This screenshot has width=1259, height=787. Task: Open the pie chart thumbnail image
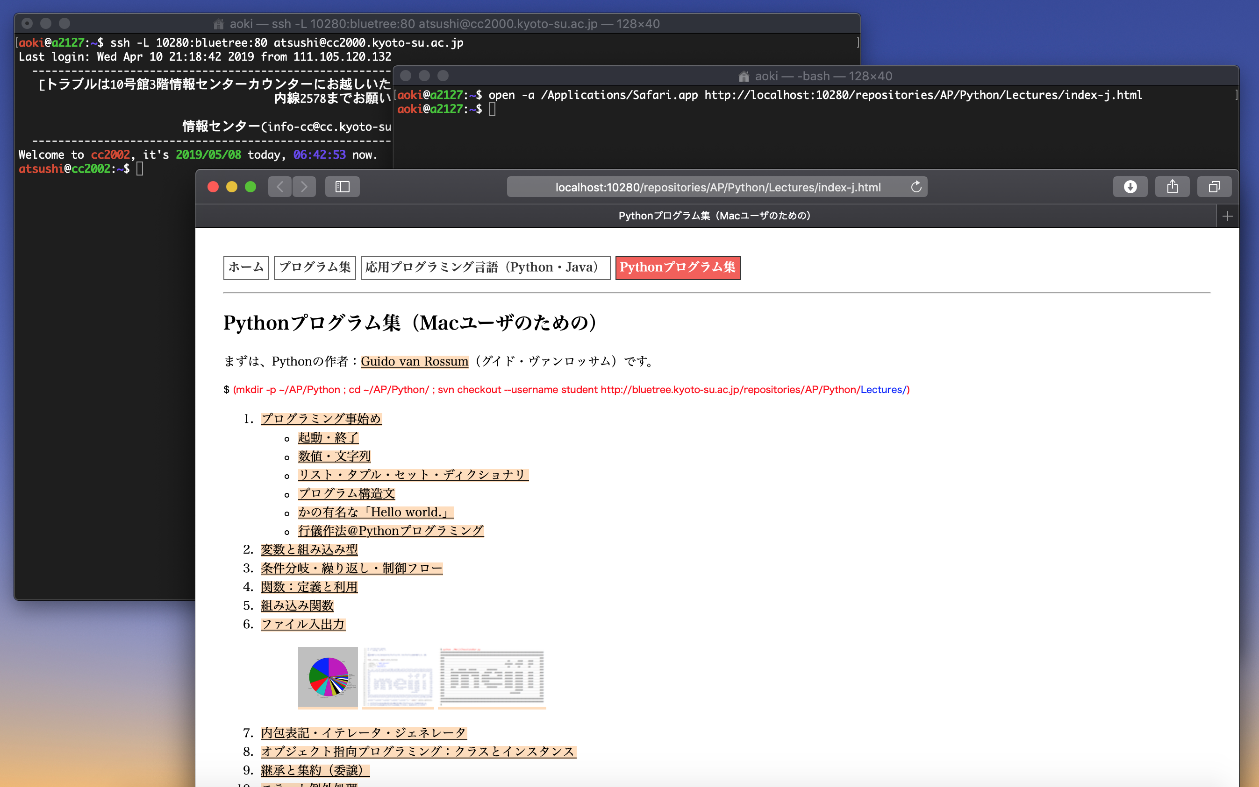click(328, 677)
